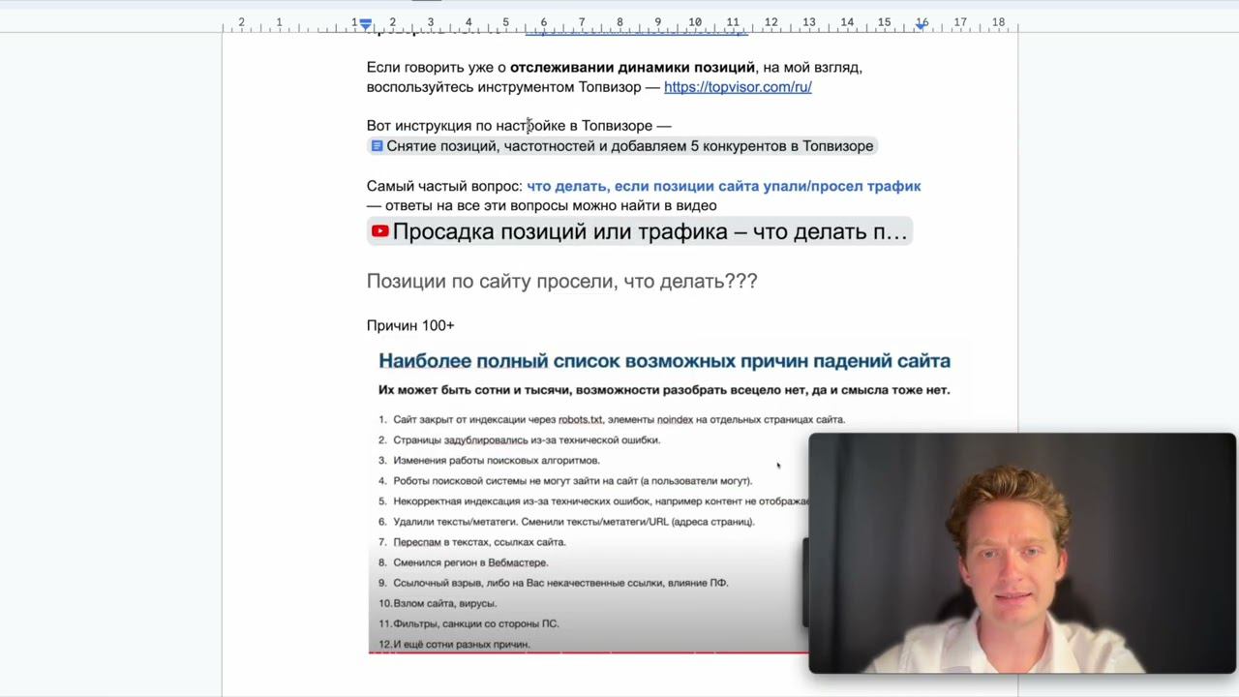Click list item 11 Фильтры, санкции со стороны ПС
The image size is (1239, 697).
[468, 623]
